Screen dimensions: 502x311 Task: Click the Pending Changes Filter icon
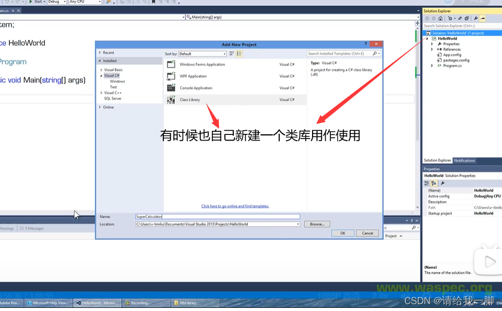pos(450,19)
